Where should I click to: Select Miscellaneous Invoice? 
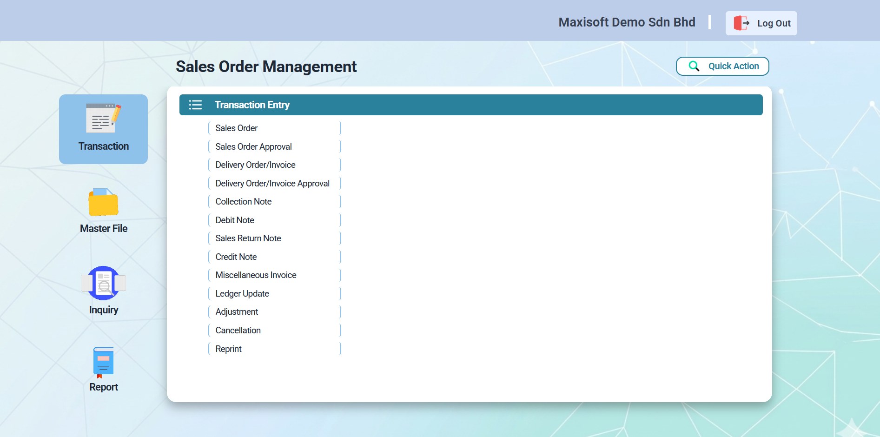pyautogui.click(x=274, y=275)
